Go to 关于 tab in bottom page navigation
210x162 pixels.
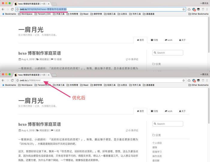tap(182, 111)
